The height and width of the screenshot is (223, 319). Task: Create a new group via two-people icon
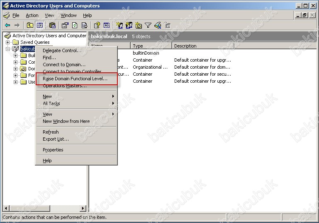coord(129,25)
